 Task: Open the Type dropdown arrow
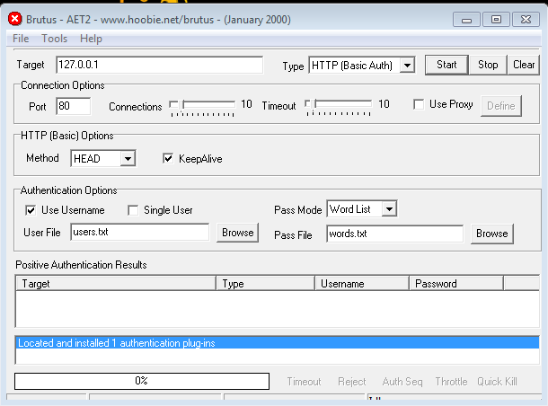click(x=407, y=66)
